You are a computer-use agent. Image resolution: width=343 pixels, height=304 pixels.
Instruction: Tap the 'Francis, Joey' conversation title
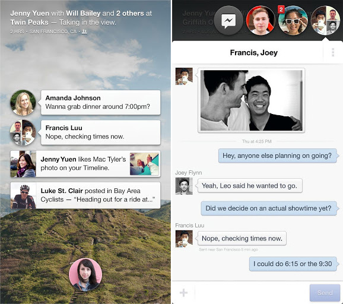click(254, 53)
